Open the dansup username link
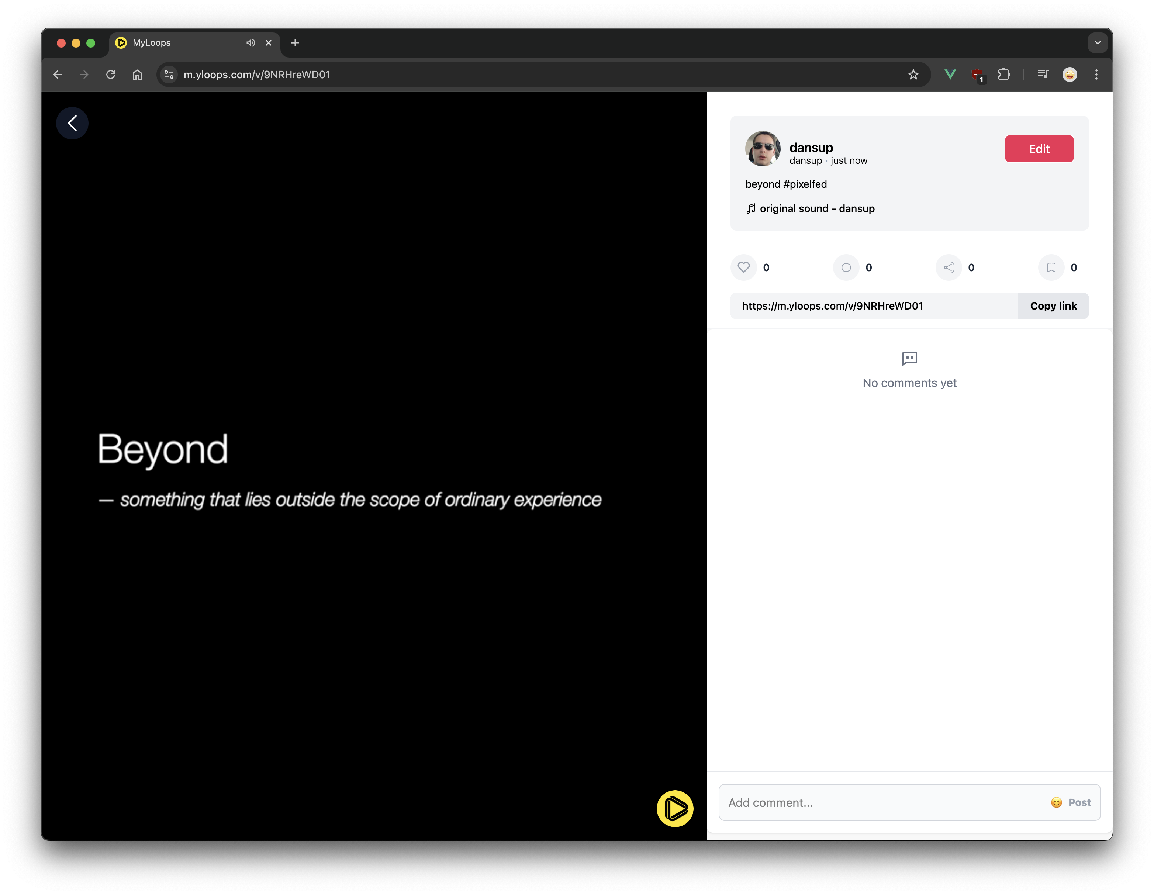The height and width of the screenshot is (895, 1154). pos(811,148)
